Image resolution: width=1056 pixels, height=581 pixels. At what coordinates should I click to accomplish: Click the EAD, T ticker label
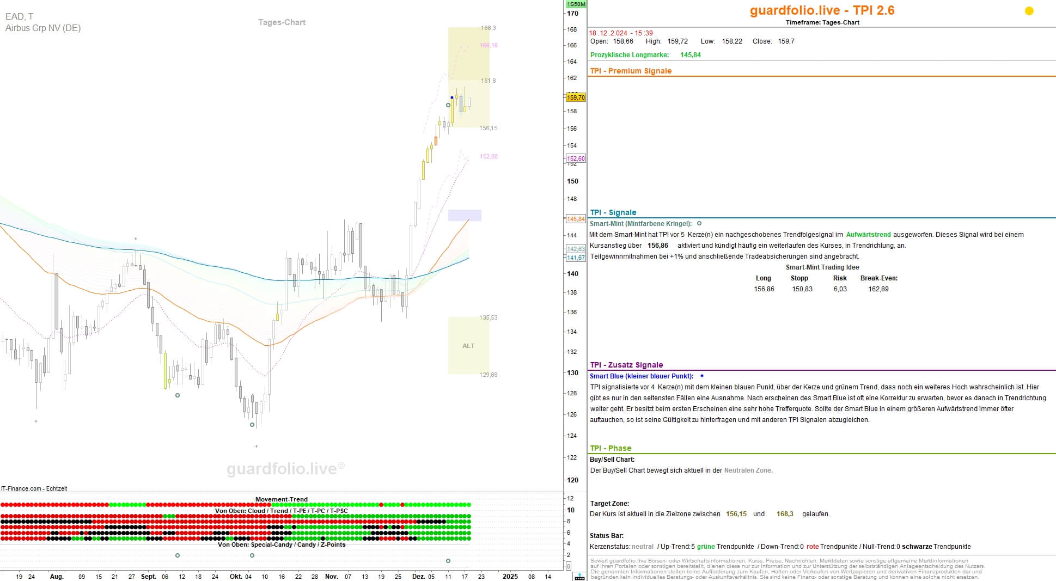click(19, 17)
